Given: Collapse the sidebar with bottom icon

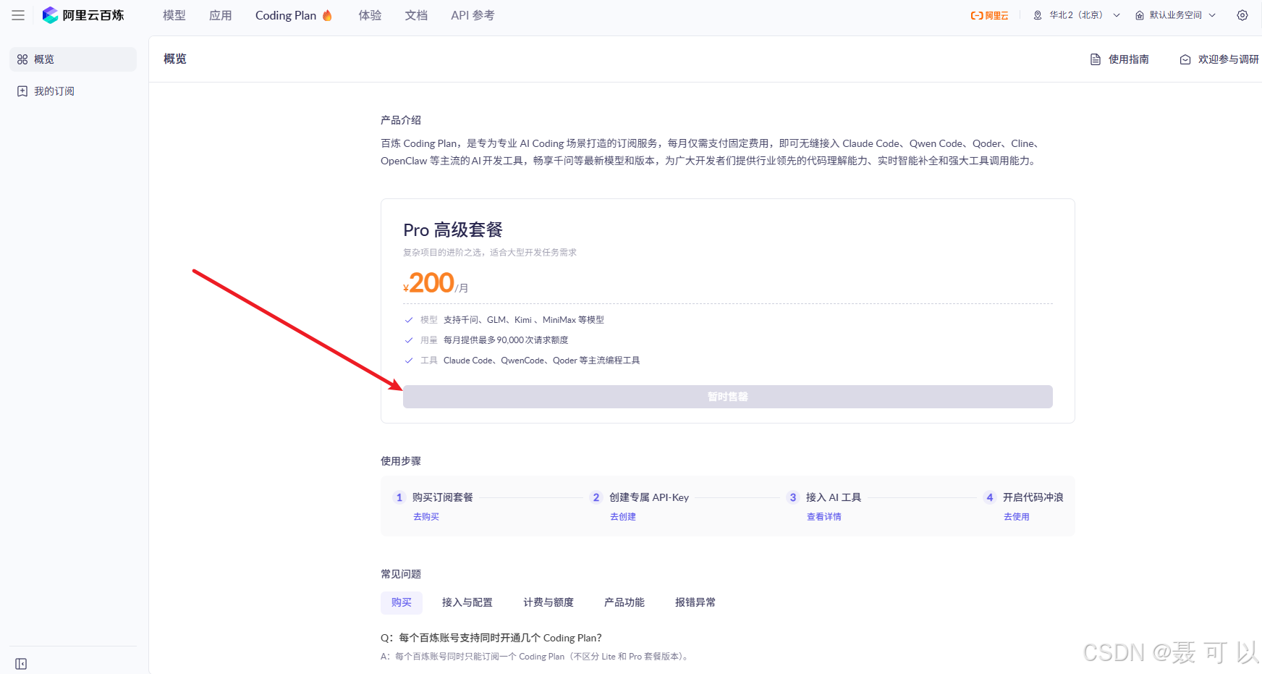Looking at the screenshot, I should click(21, 664).
